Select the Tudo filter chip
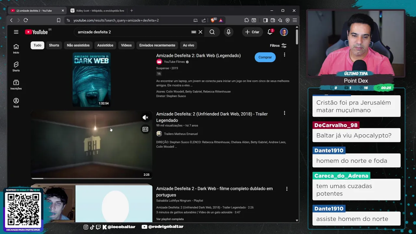This screenshot has height=234, width=416. pyautogui.click(x=37, y=45)
